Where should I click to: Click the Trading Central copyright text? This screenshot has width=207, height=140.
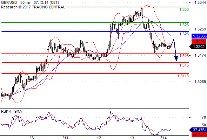pos(33,7)
